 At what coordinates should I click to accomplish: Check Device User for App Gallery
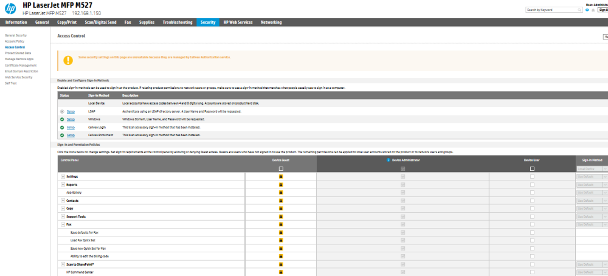532,192
